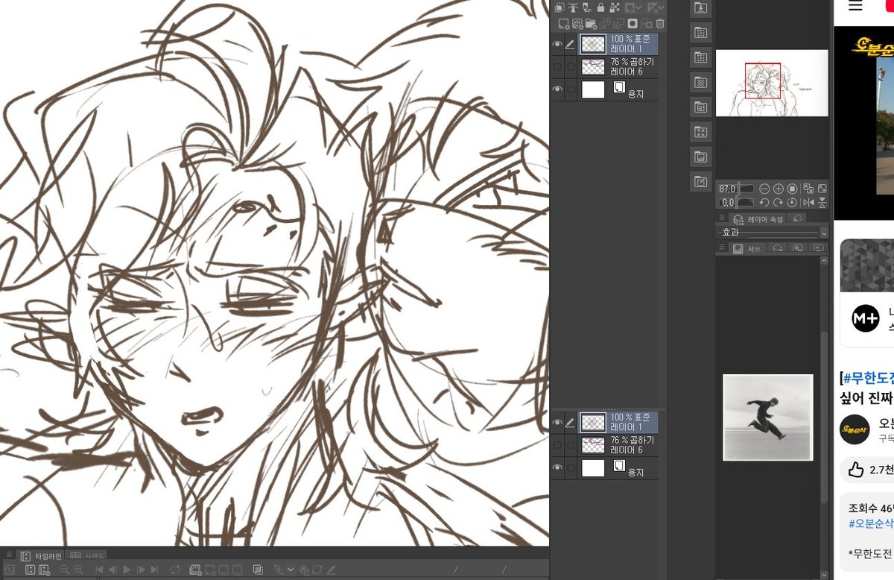Flip canvas horizontally in Navigator

[808, 203]
